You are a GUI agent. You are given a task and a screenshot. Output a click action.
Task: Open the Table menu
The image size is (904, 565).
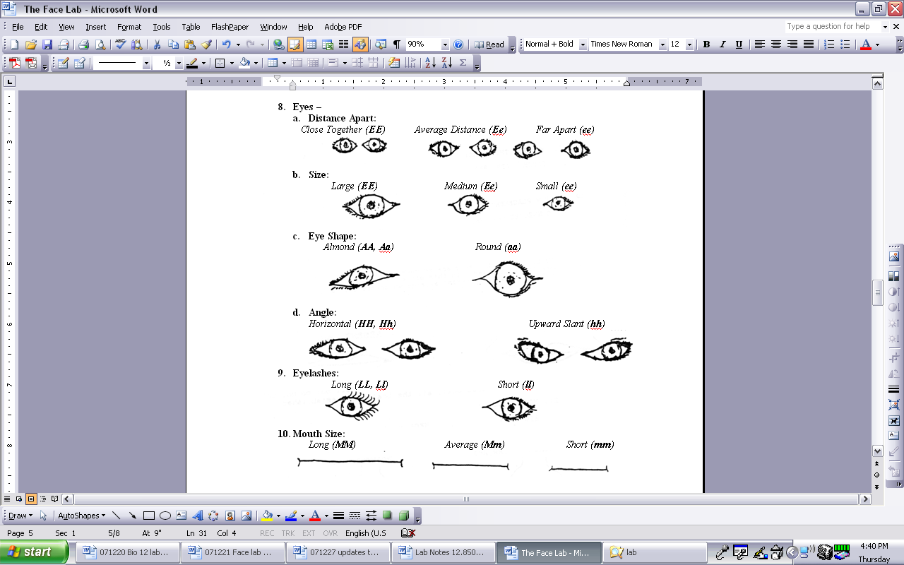click(x=191, y=27)
